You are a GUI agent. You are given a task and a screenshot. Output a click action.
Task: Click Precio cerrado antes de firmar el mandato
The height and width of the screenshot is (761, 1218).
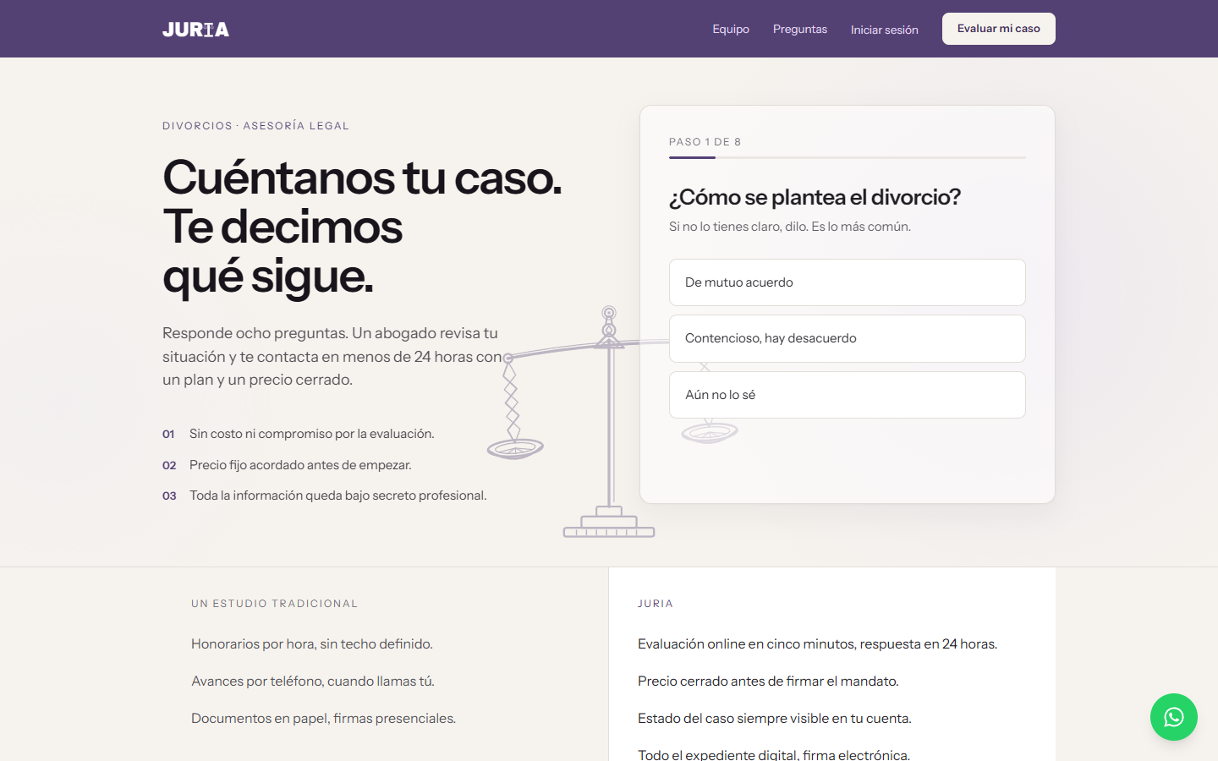[x=768, y=682]
